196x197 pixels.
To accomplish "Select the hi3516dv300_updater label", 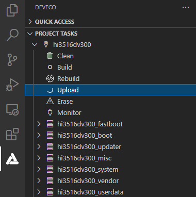I will point(89,146).
